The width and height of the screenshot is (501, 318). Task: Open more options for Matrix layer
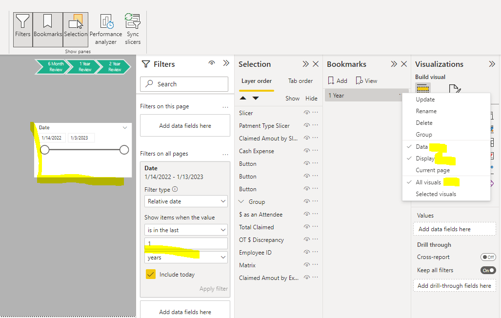[315, 265]
